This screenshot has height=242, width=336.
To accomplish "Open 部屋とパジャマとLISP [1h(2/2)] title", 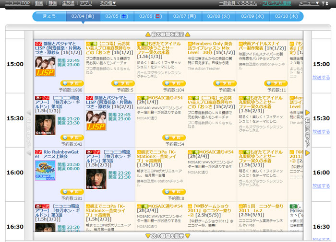I will tap(109, 102).
